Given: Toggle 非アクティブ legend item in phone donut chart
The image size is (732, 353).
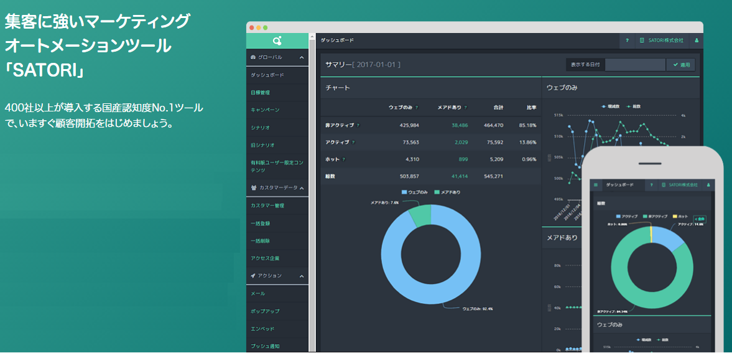Looking at the screenshot, I should coord(654,217).
